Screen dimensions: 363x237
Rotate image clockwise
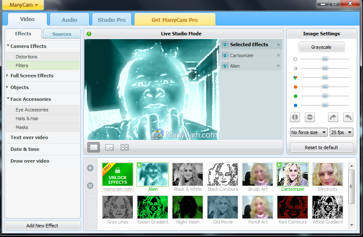point(333,117)
